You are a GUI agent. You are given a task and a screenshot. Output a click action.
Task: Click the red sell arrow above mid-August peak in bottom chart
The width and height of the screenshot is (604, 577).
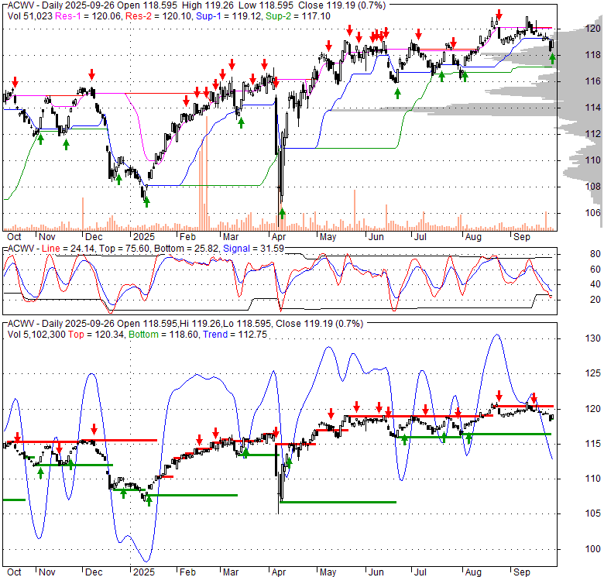499,396
